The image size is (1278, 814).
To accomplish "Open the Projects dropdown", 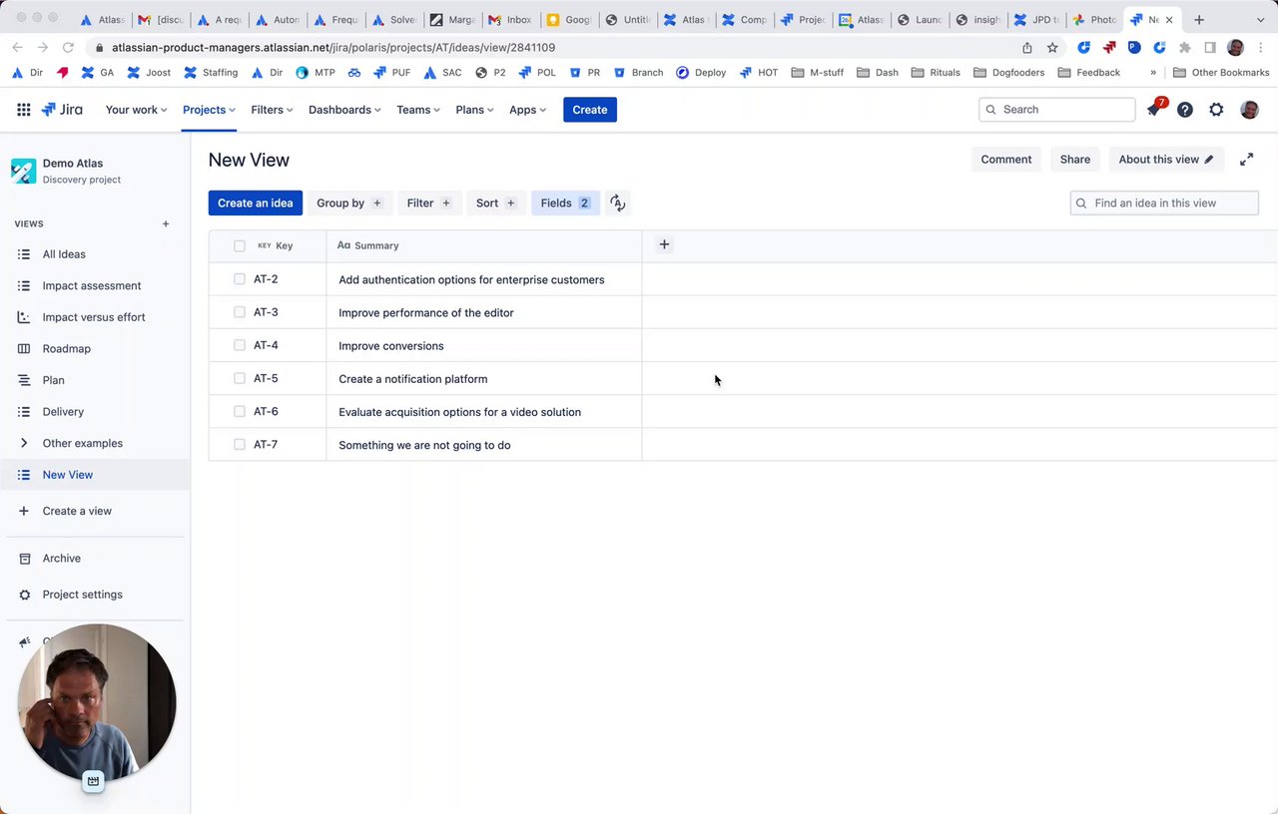I will point(209,110).
